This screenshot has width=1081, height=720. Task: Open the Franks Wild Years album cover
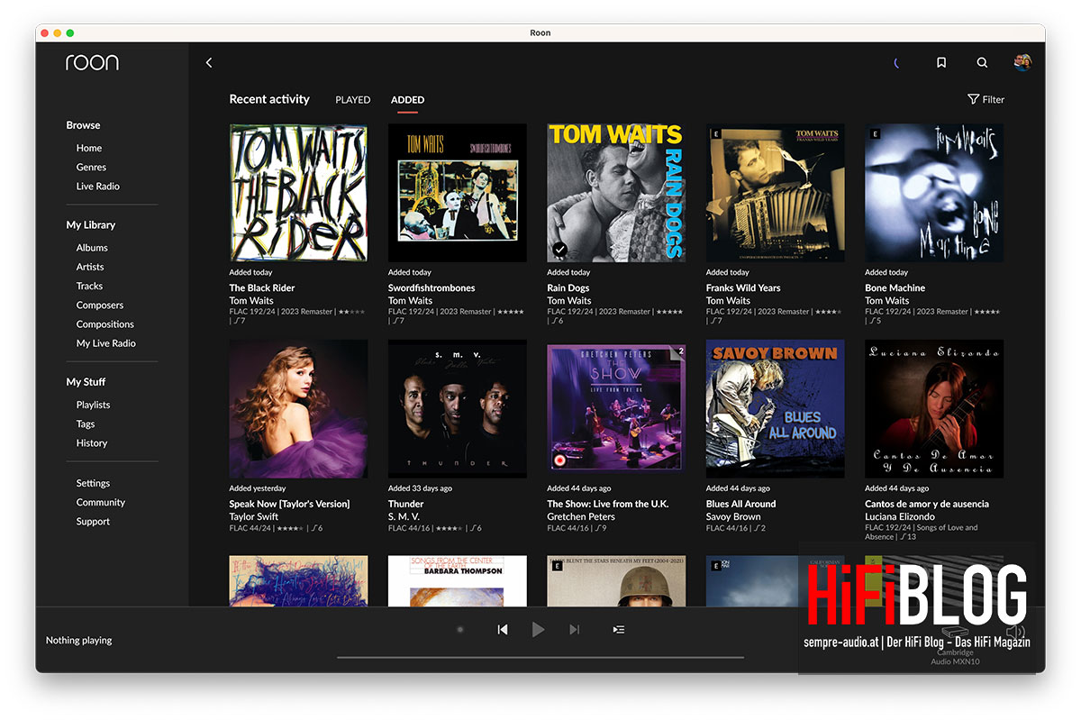(x=776, y=193)
